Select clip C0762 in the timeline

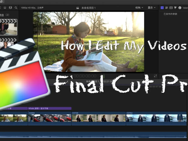click(x=156, y=118)
